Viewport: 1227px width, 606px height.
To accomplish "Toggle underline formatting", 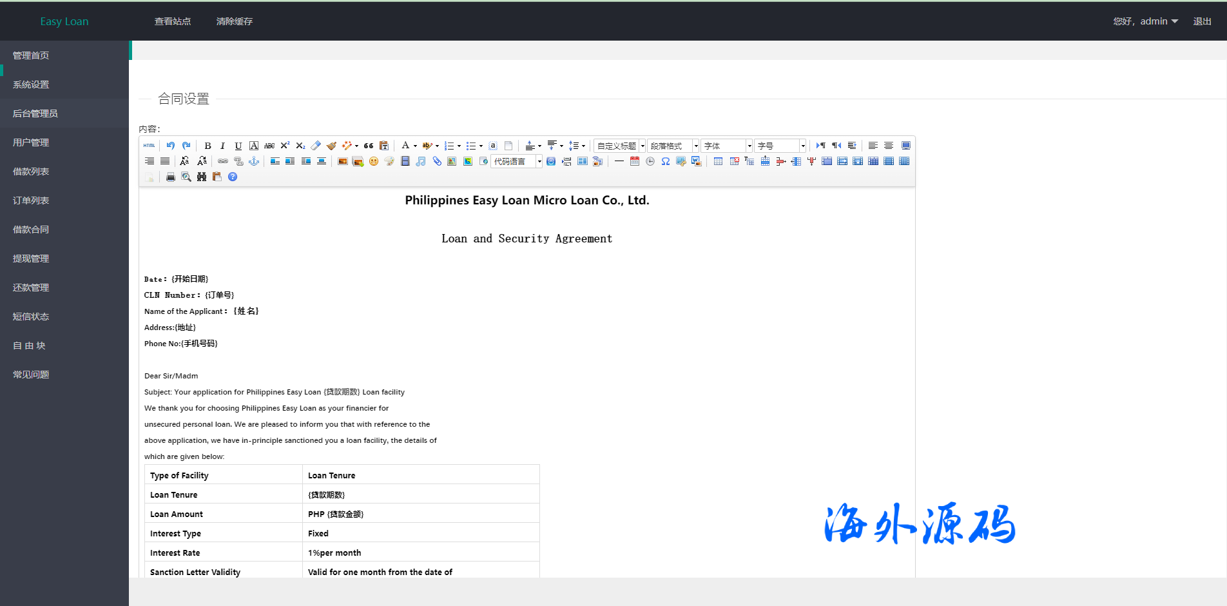I will 238,146.
